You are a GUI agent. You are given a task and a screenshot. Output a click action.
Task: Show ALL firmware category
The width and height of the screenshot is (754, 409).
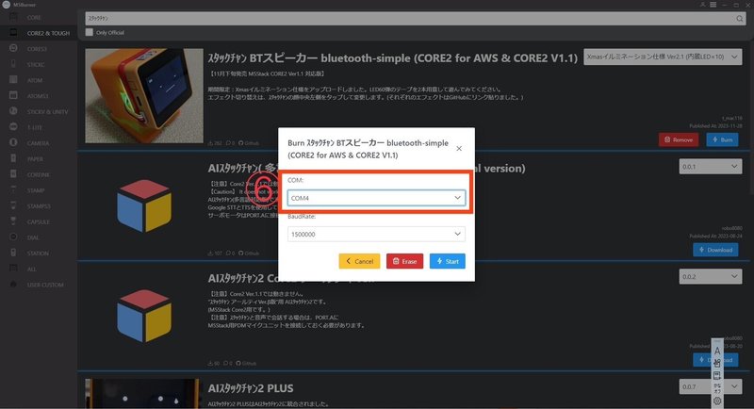[39, 269]
